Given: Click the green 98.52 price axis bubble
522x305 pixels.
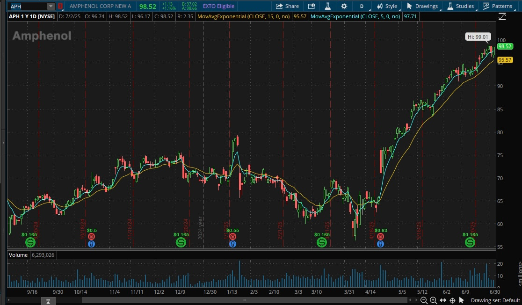Looking at the screenshot, I should point(505,46).
